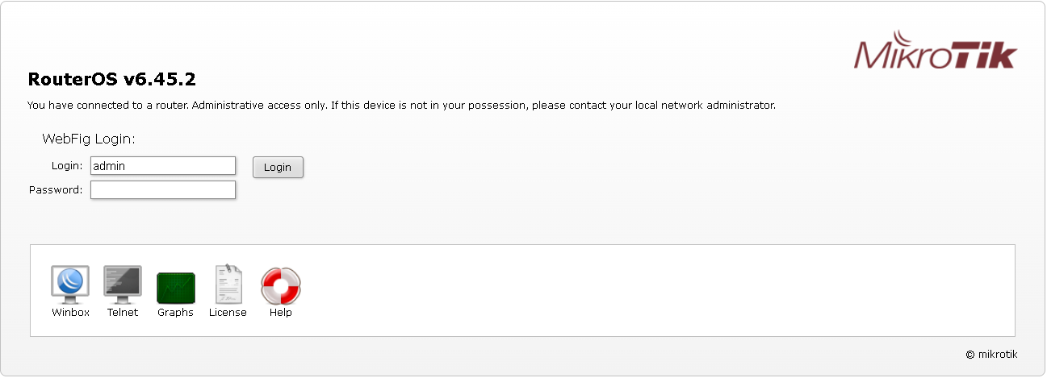Open the green Graphs icon

coord(175,288)
